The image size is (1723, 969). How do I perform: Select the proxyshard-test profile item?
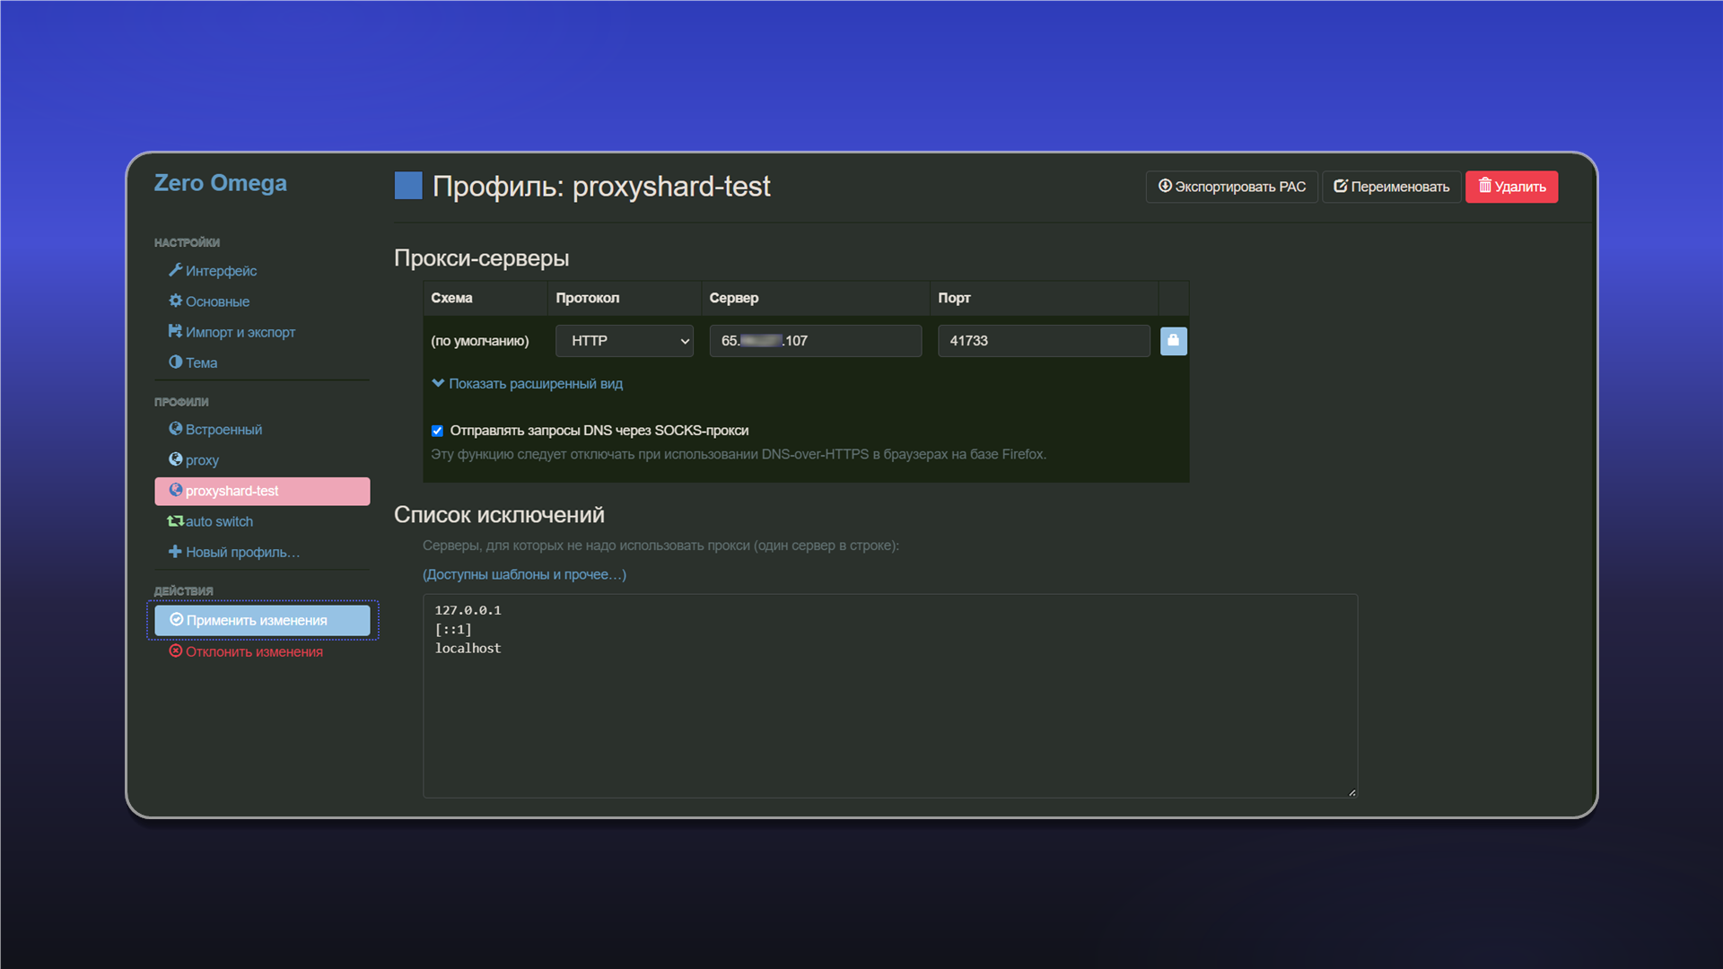coord(262,491)
